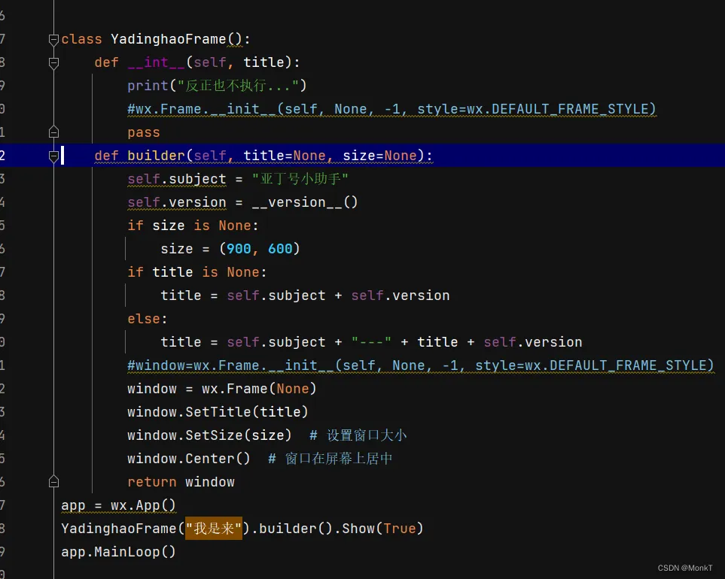The width and height of the screenshot is (725, 579).
Task: Click .builder() in the YadinghaoFrame call
Action: (291, 528)
